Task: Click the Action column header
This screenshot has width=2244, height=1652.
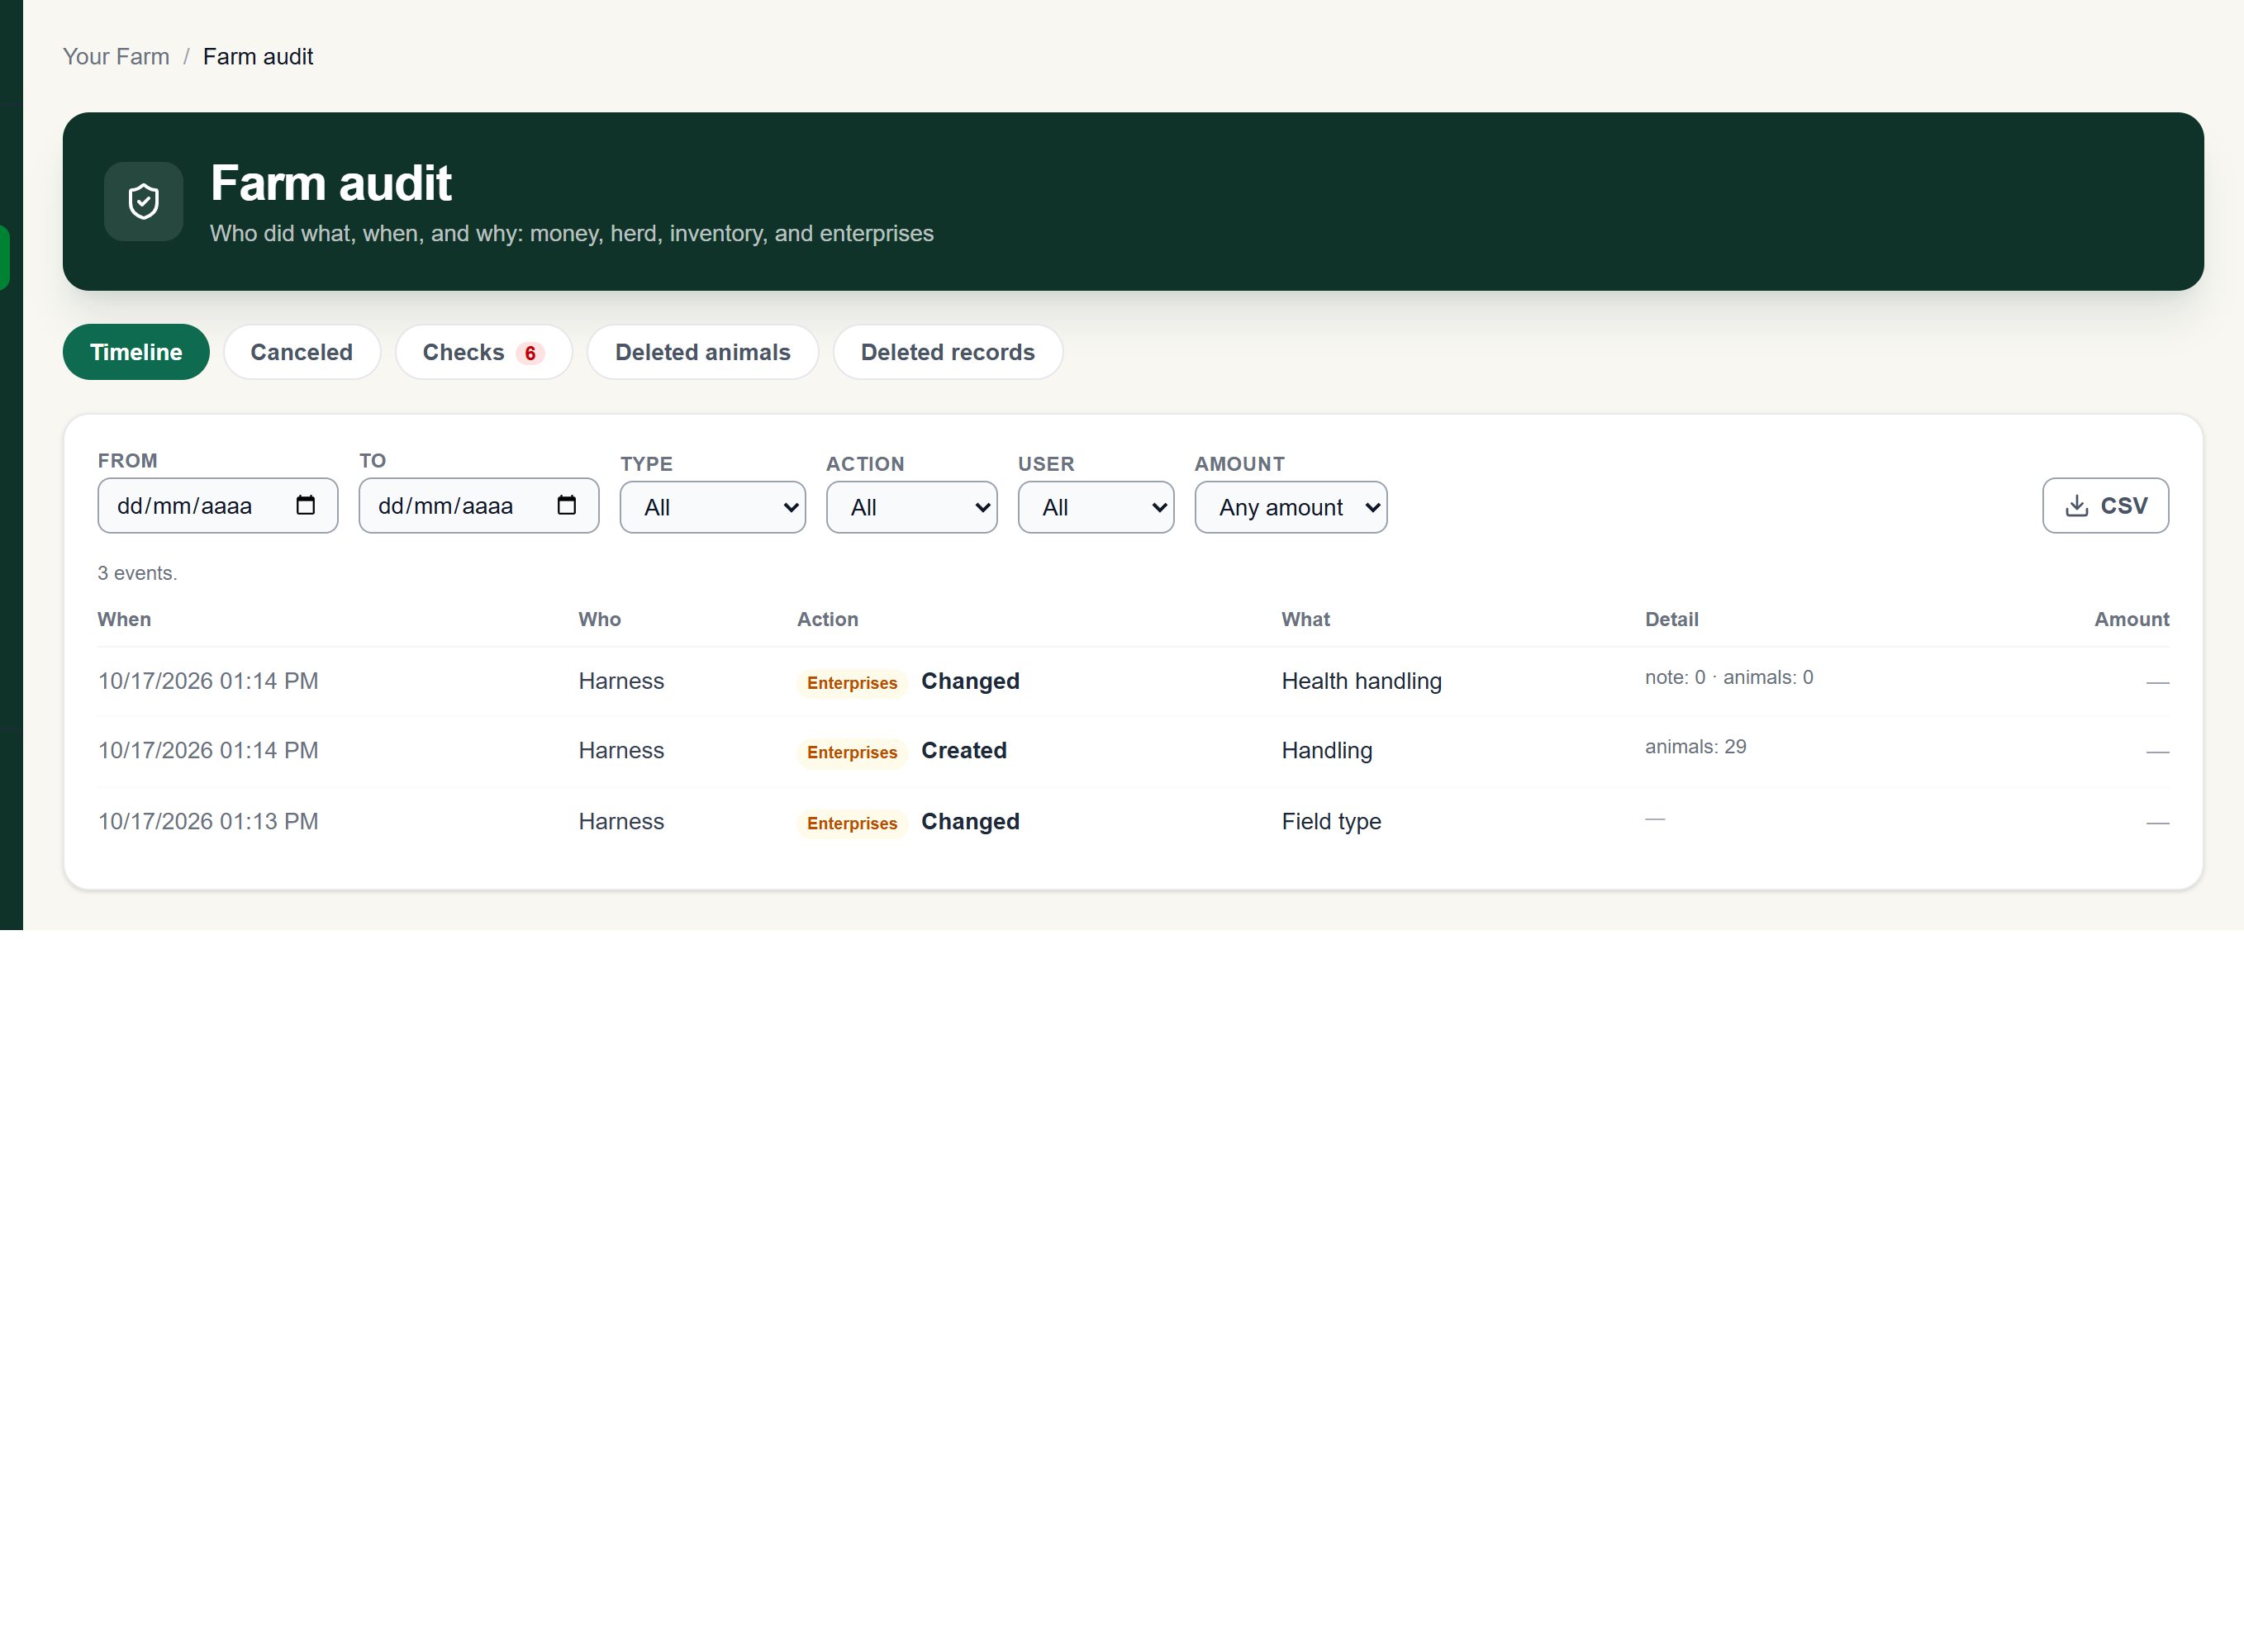Action: click(827, 619)
